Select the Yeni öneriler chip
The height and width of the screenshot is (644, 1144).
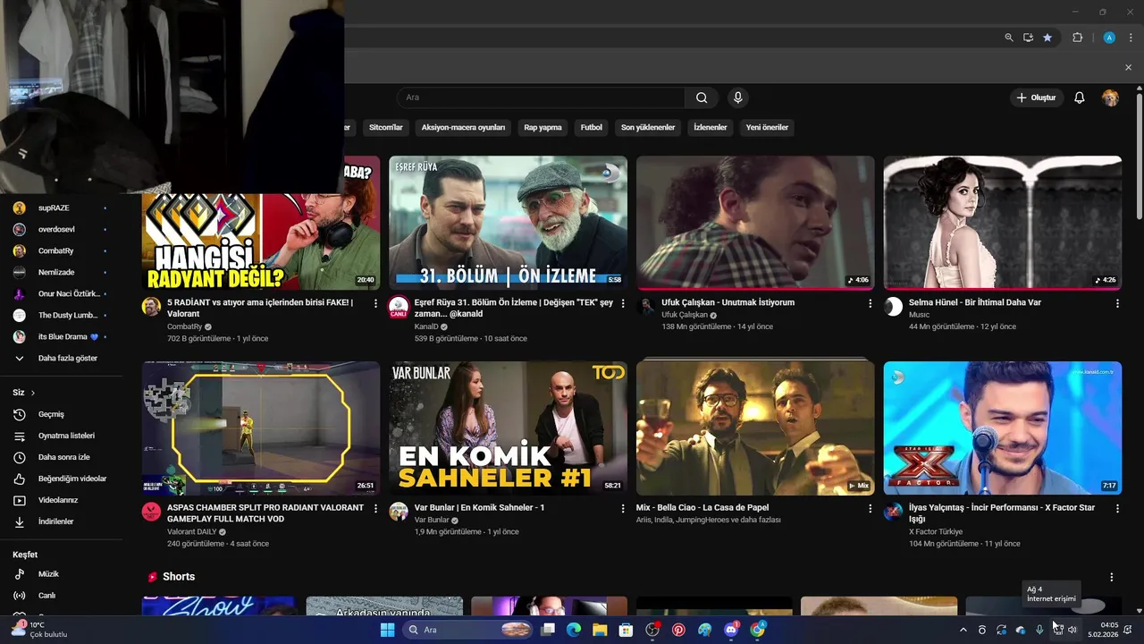767,127
